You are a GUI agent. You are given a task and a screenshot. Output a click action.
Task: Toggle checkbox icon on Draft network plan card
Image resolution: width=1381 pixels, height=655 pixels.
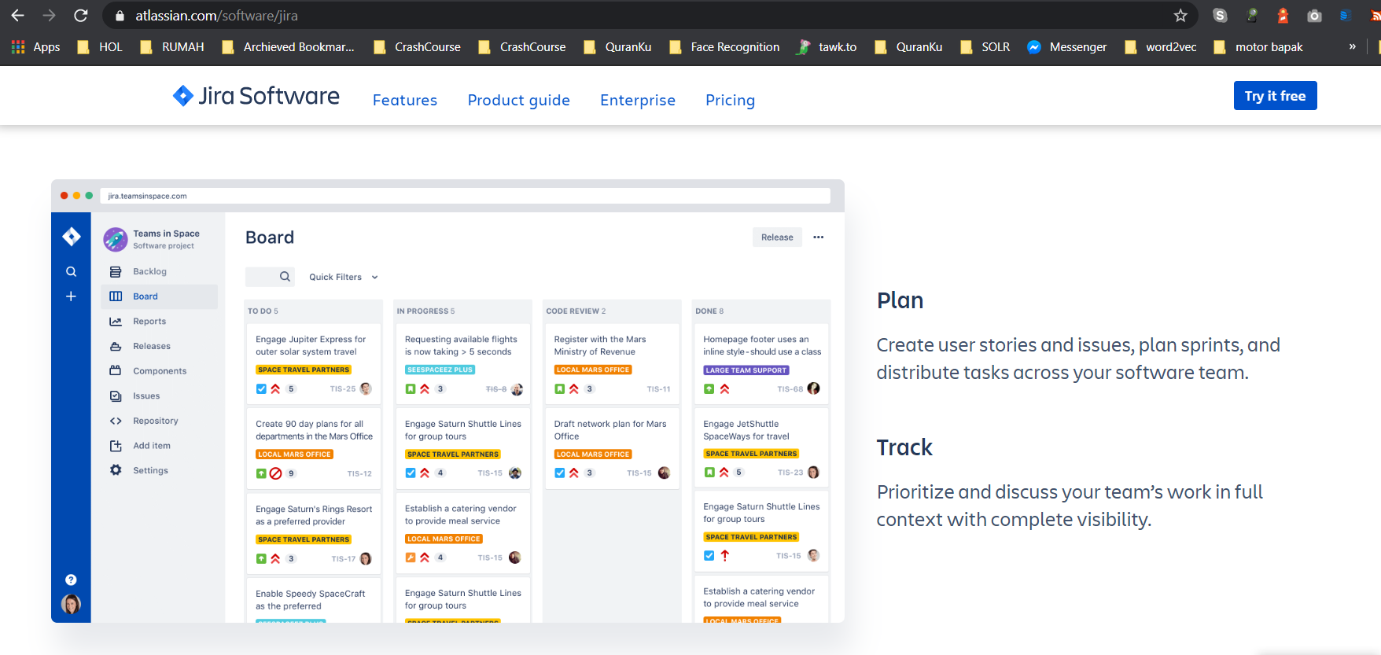click(x=559, y=473)
